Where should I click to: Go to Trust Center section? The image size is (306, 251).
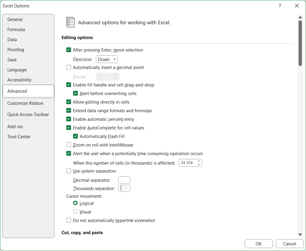pos(19,137)
